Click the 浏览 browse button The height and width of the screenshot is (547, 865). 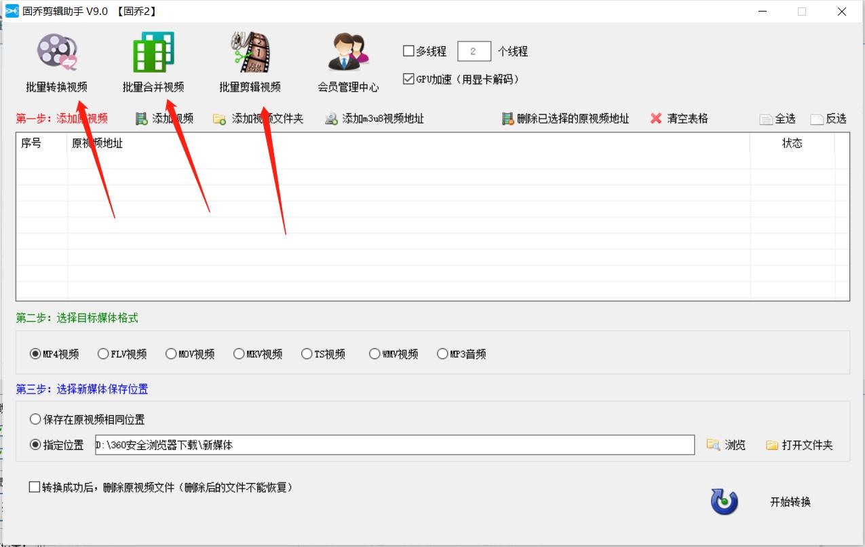727,445
